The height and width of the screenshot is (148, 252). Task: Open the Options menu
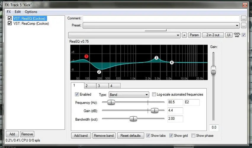click(x=31, y=12)
